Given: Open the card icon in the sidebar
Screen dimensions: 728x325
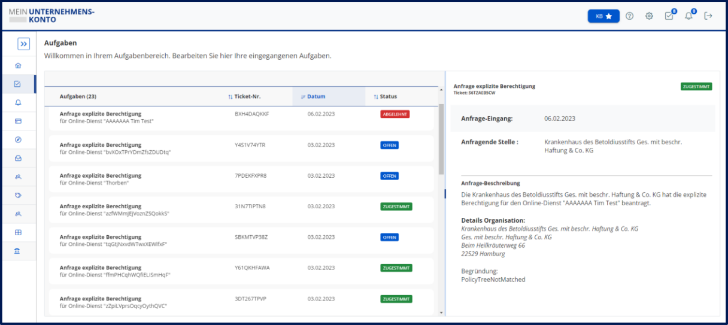Looking at the screenshot, I should (18, 121).
